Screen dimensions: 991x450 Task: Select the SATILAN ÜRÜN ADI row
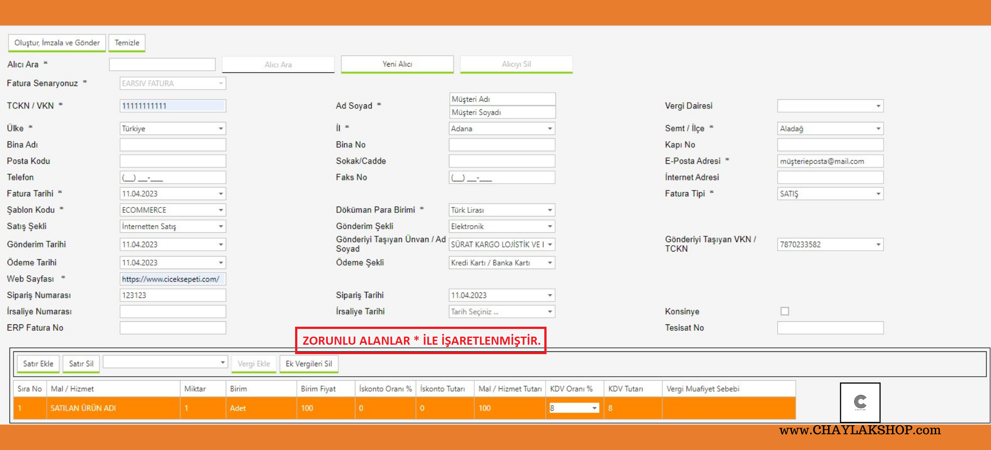[x=112, y=408]
